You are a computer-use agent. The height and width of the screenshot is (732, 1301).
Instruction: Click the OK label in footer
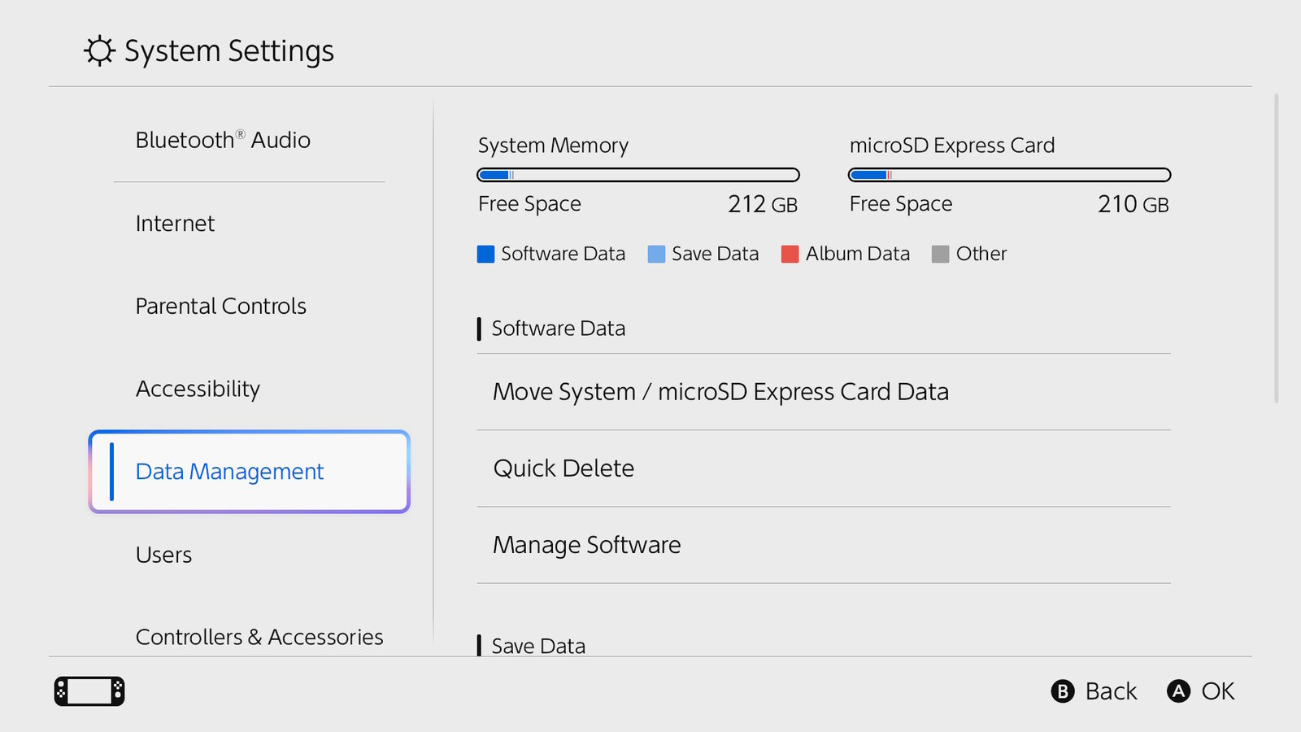pyautogui.click(x=1218, y=691)
